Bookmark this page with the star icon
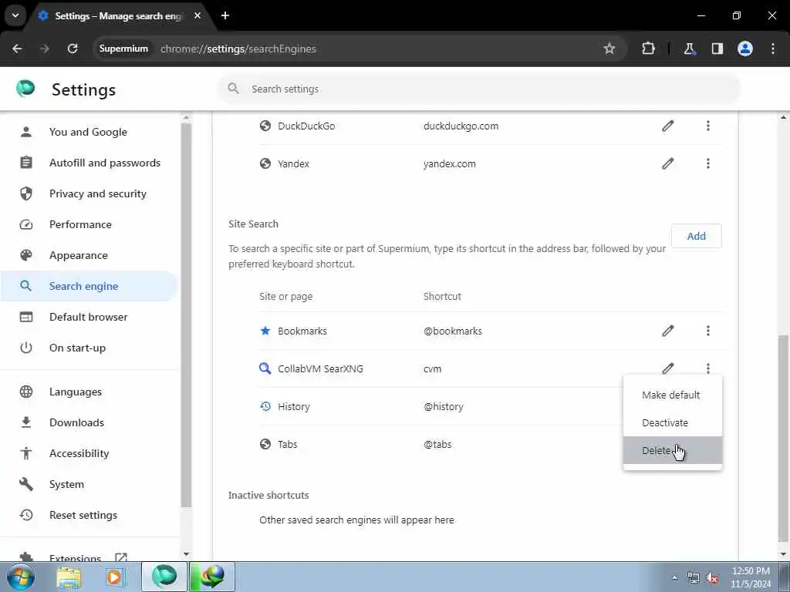The height and width of the screenshot is (592, 790). 609,49
